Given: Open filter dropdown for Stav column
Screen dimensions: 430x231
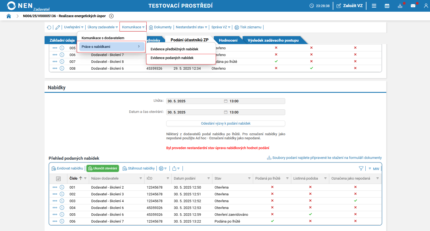Looking at the screenshot, I should pyautogui.click(x=249, y=178).
